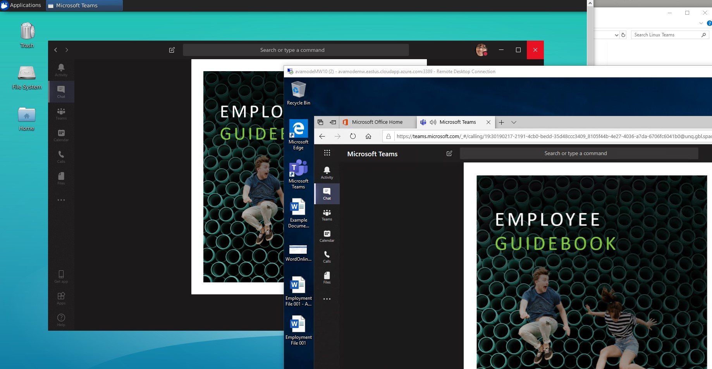
Task: Open Calls in the Teams sidebar
Action: click(327, 257)
